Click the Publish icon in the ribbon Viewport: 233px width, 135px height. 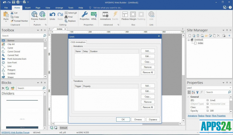pos(43,15)
